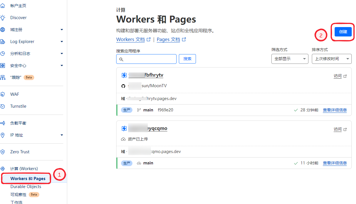This screenshot has height=204, width=356.
Task: Click commit hash f969e20
Action: click(x=165, y=110)
